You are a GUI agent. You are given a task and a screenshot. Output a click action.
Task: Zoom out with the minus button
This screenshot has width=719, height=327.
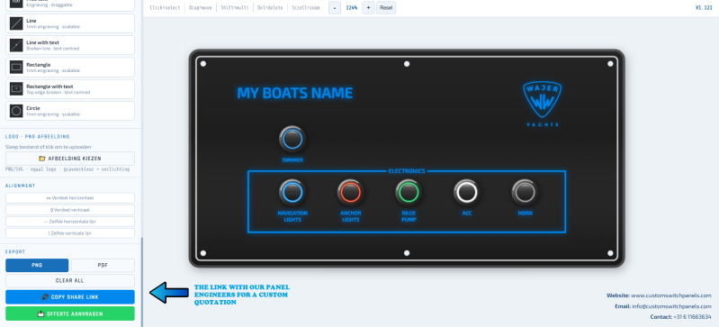tap(335, 8)
